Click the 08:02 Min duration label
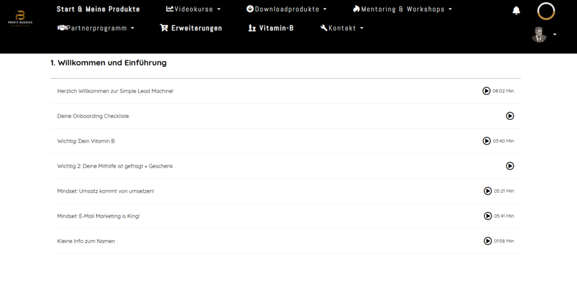 click(503, 91)
